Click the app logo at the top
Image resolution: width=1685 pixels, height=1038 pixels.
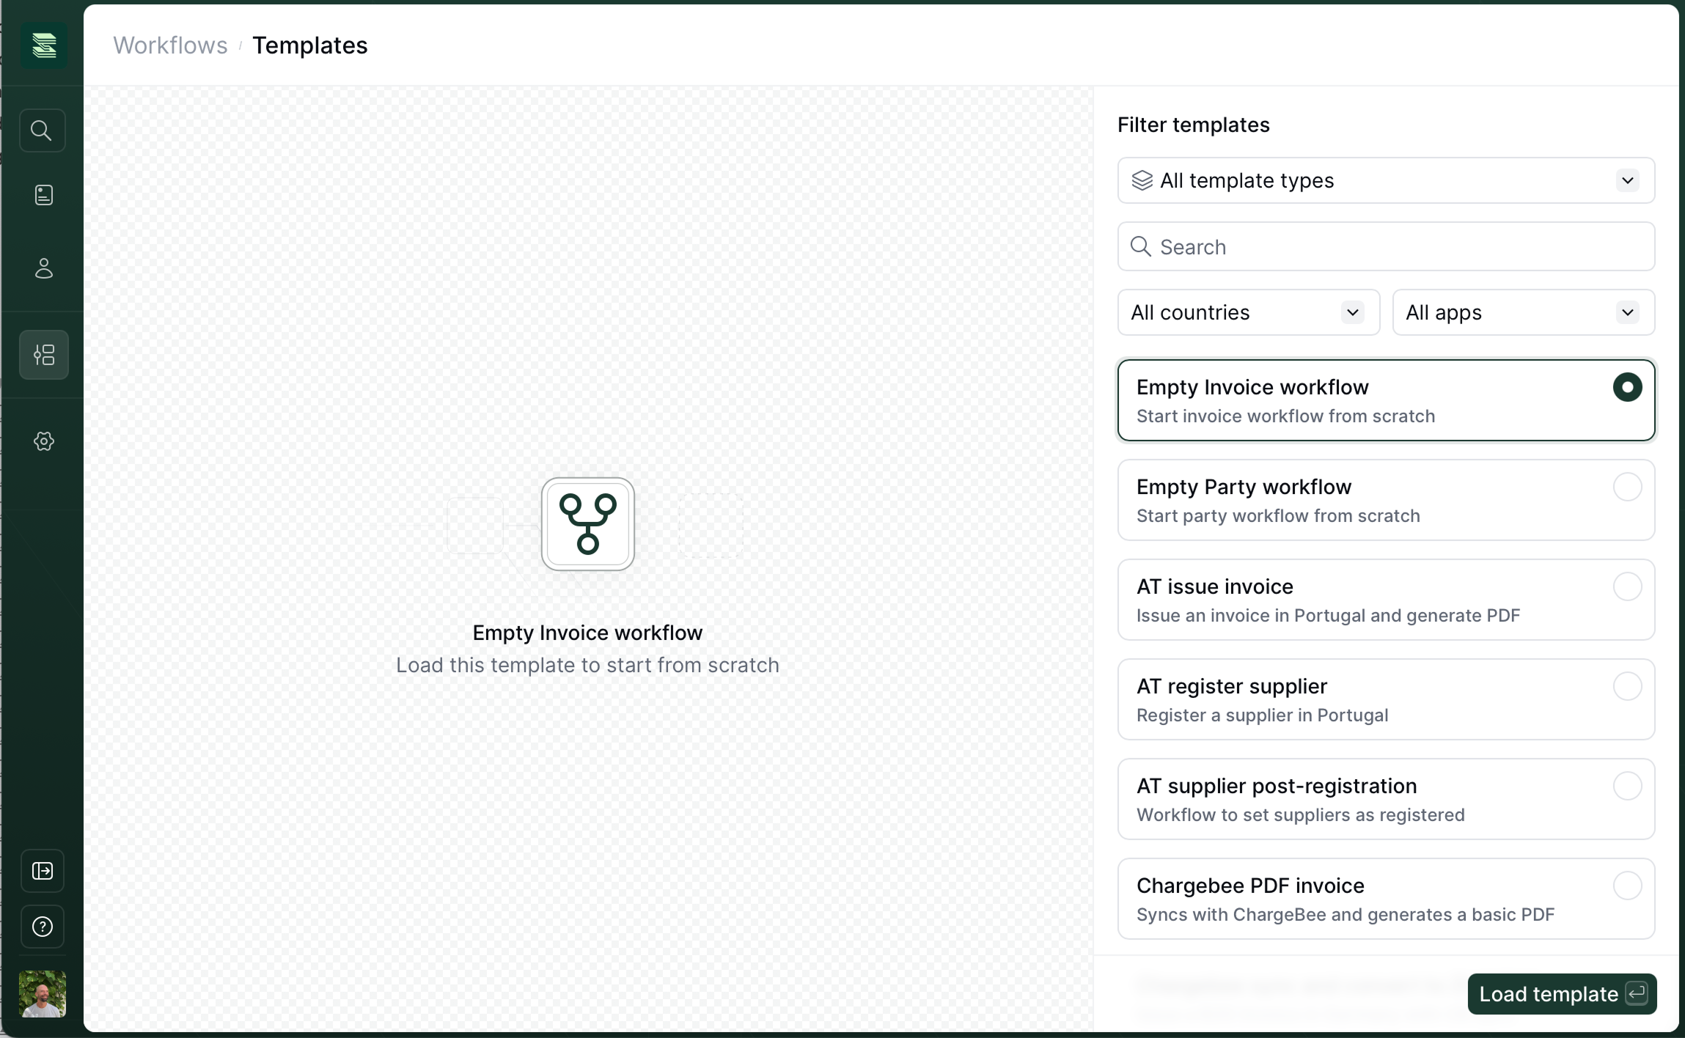44,44
